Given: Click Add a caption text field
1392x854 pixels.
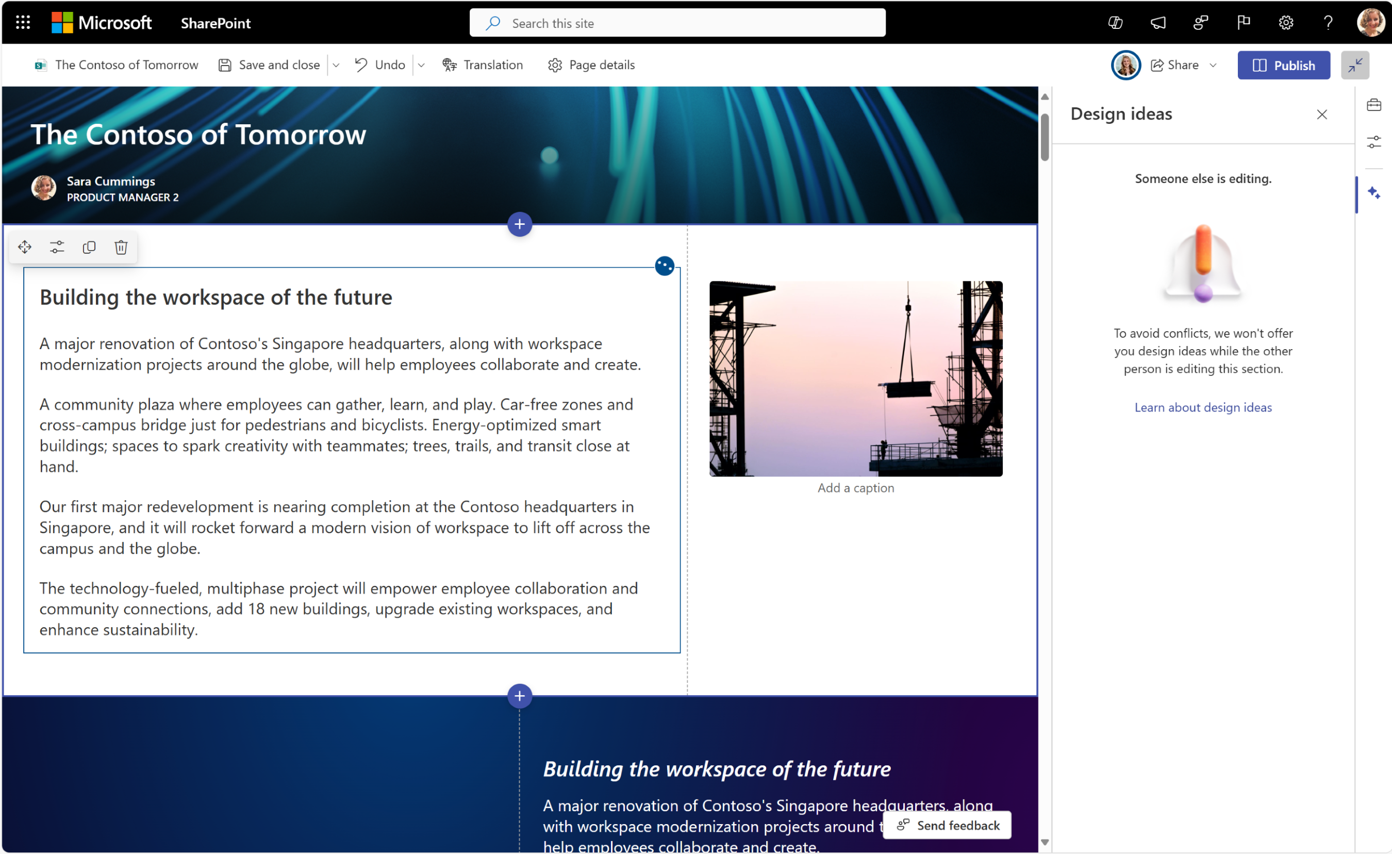Looking at the screenshot, I should (x=854, y=487).
